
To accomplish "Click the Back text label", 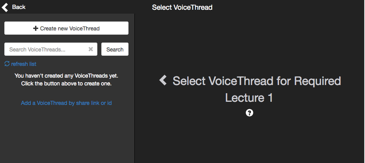I will click(x=19, y=7).
